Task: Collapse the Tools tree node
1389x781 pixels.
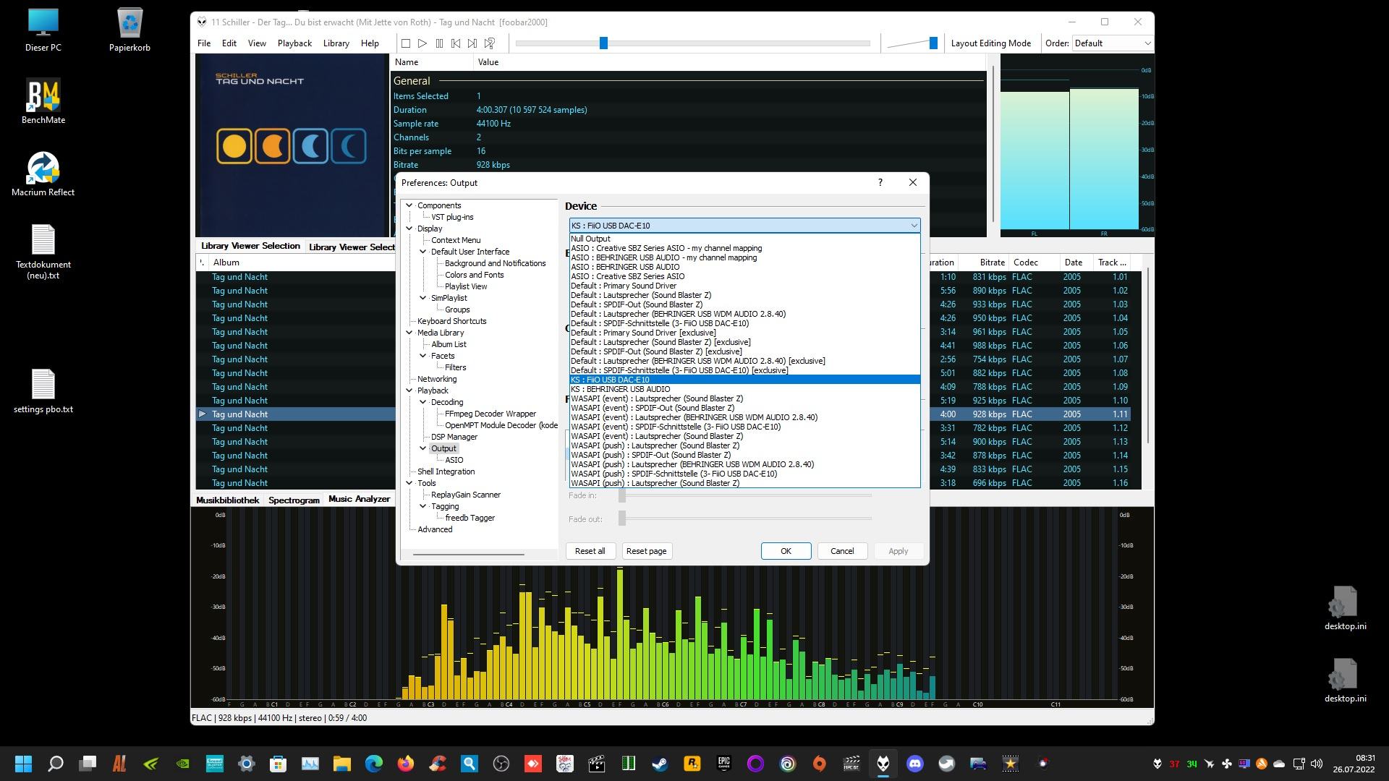Action: 409,483
